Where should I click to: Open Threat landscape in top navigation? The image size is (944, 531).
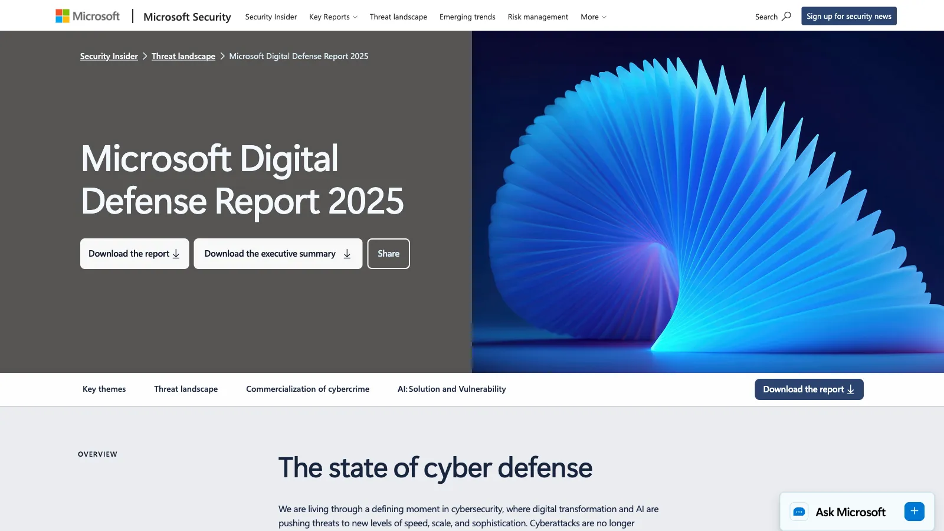(x=398, y=17)
